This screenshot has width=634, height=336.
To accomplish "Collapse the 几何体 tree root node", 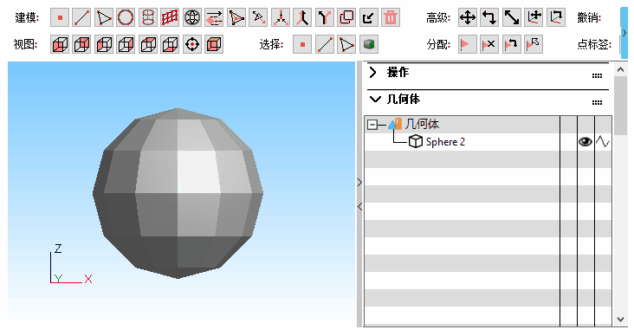I will click(372, 125).
